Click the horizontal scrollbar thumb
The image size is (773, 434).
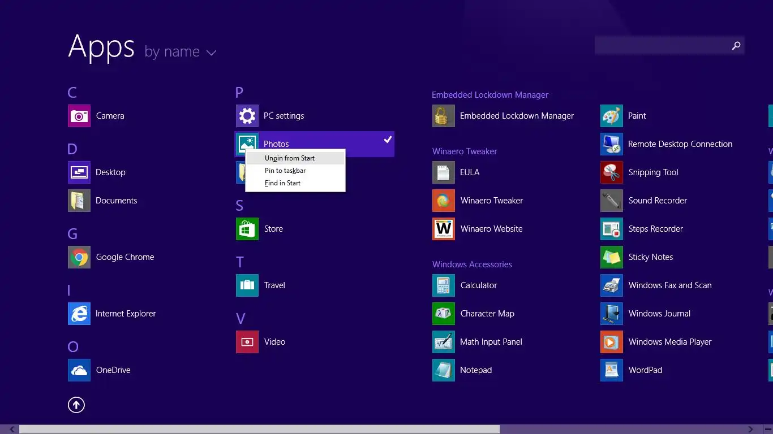pyautogui.click(x=259, y=429)
